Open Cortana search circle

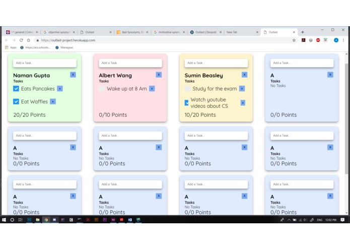[12, 220]
